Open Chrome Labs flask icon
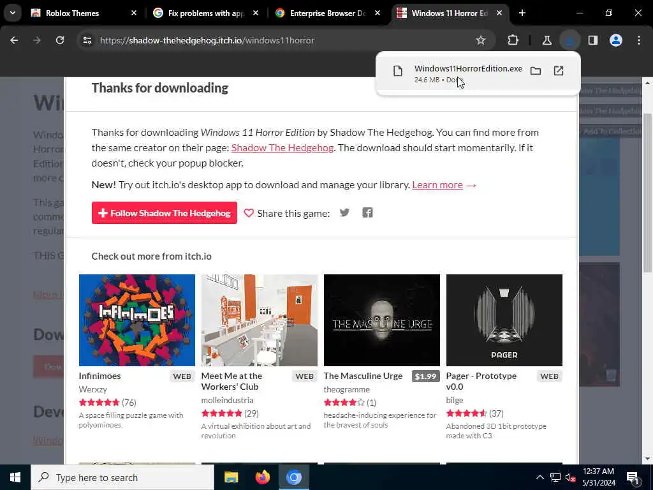 [547, 40]
